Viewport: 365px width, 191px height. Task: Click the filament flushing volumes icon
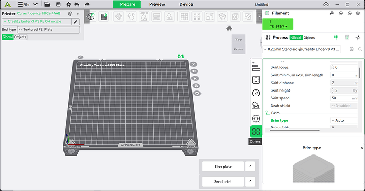click(x=332, y=13)
